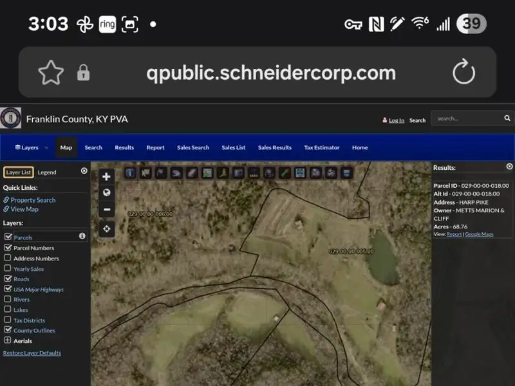Zoom in on the map
This screenshot has height=386, width=515.
point(107,176)
